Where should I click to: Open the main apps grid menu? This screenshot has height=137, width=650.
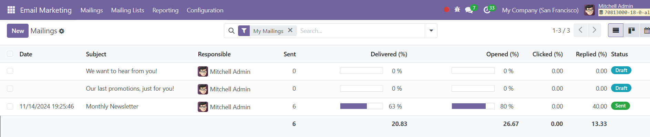[11, 10]
